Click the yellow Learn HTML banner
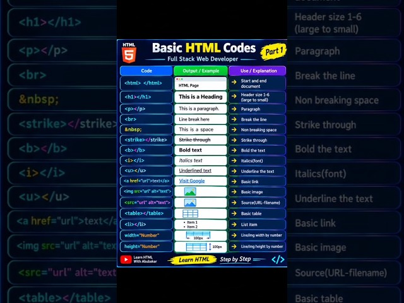 [x=193, y=259]
